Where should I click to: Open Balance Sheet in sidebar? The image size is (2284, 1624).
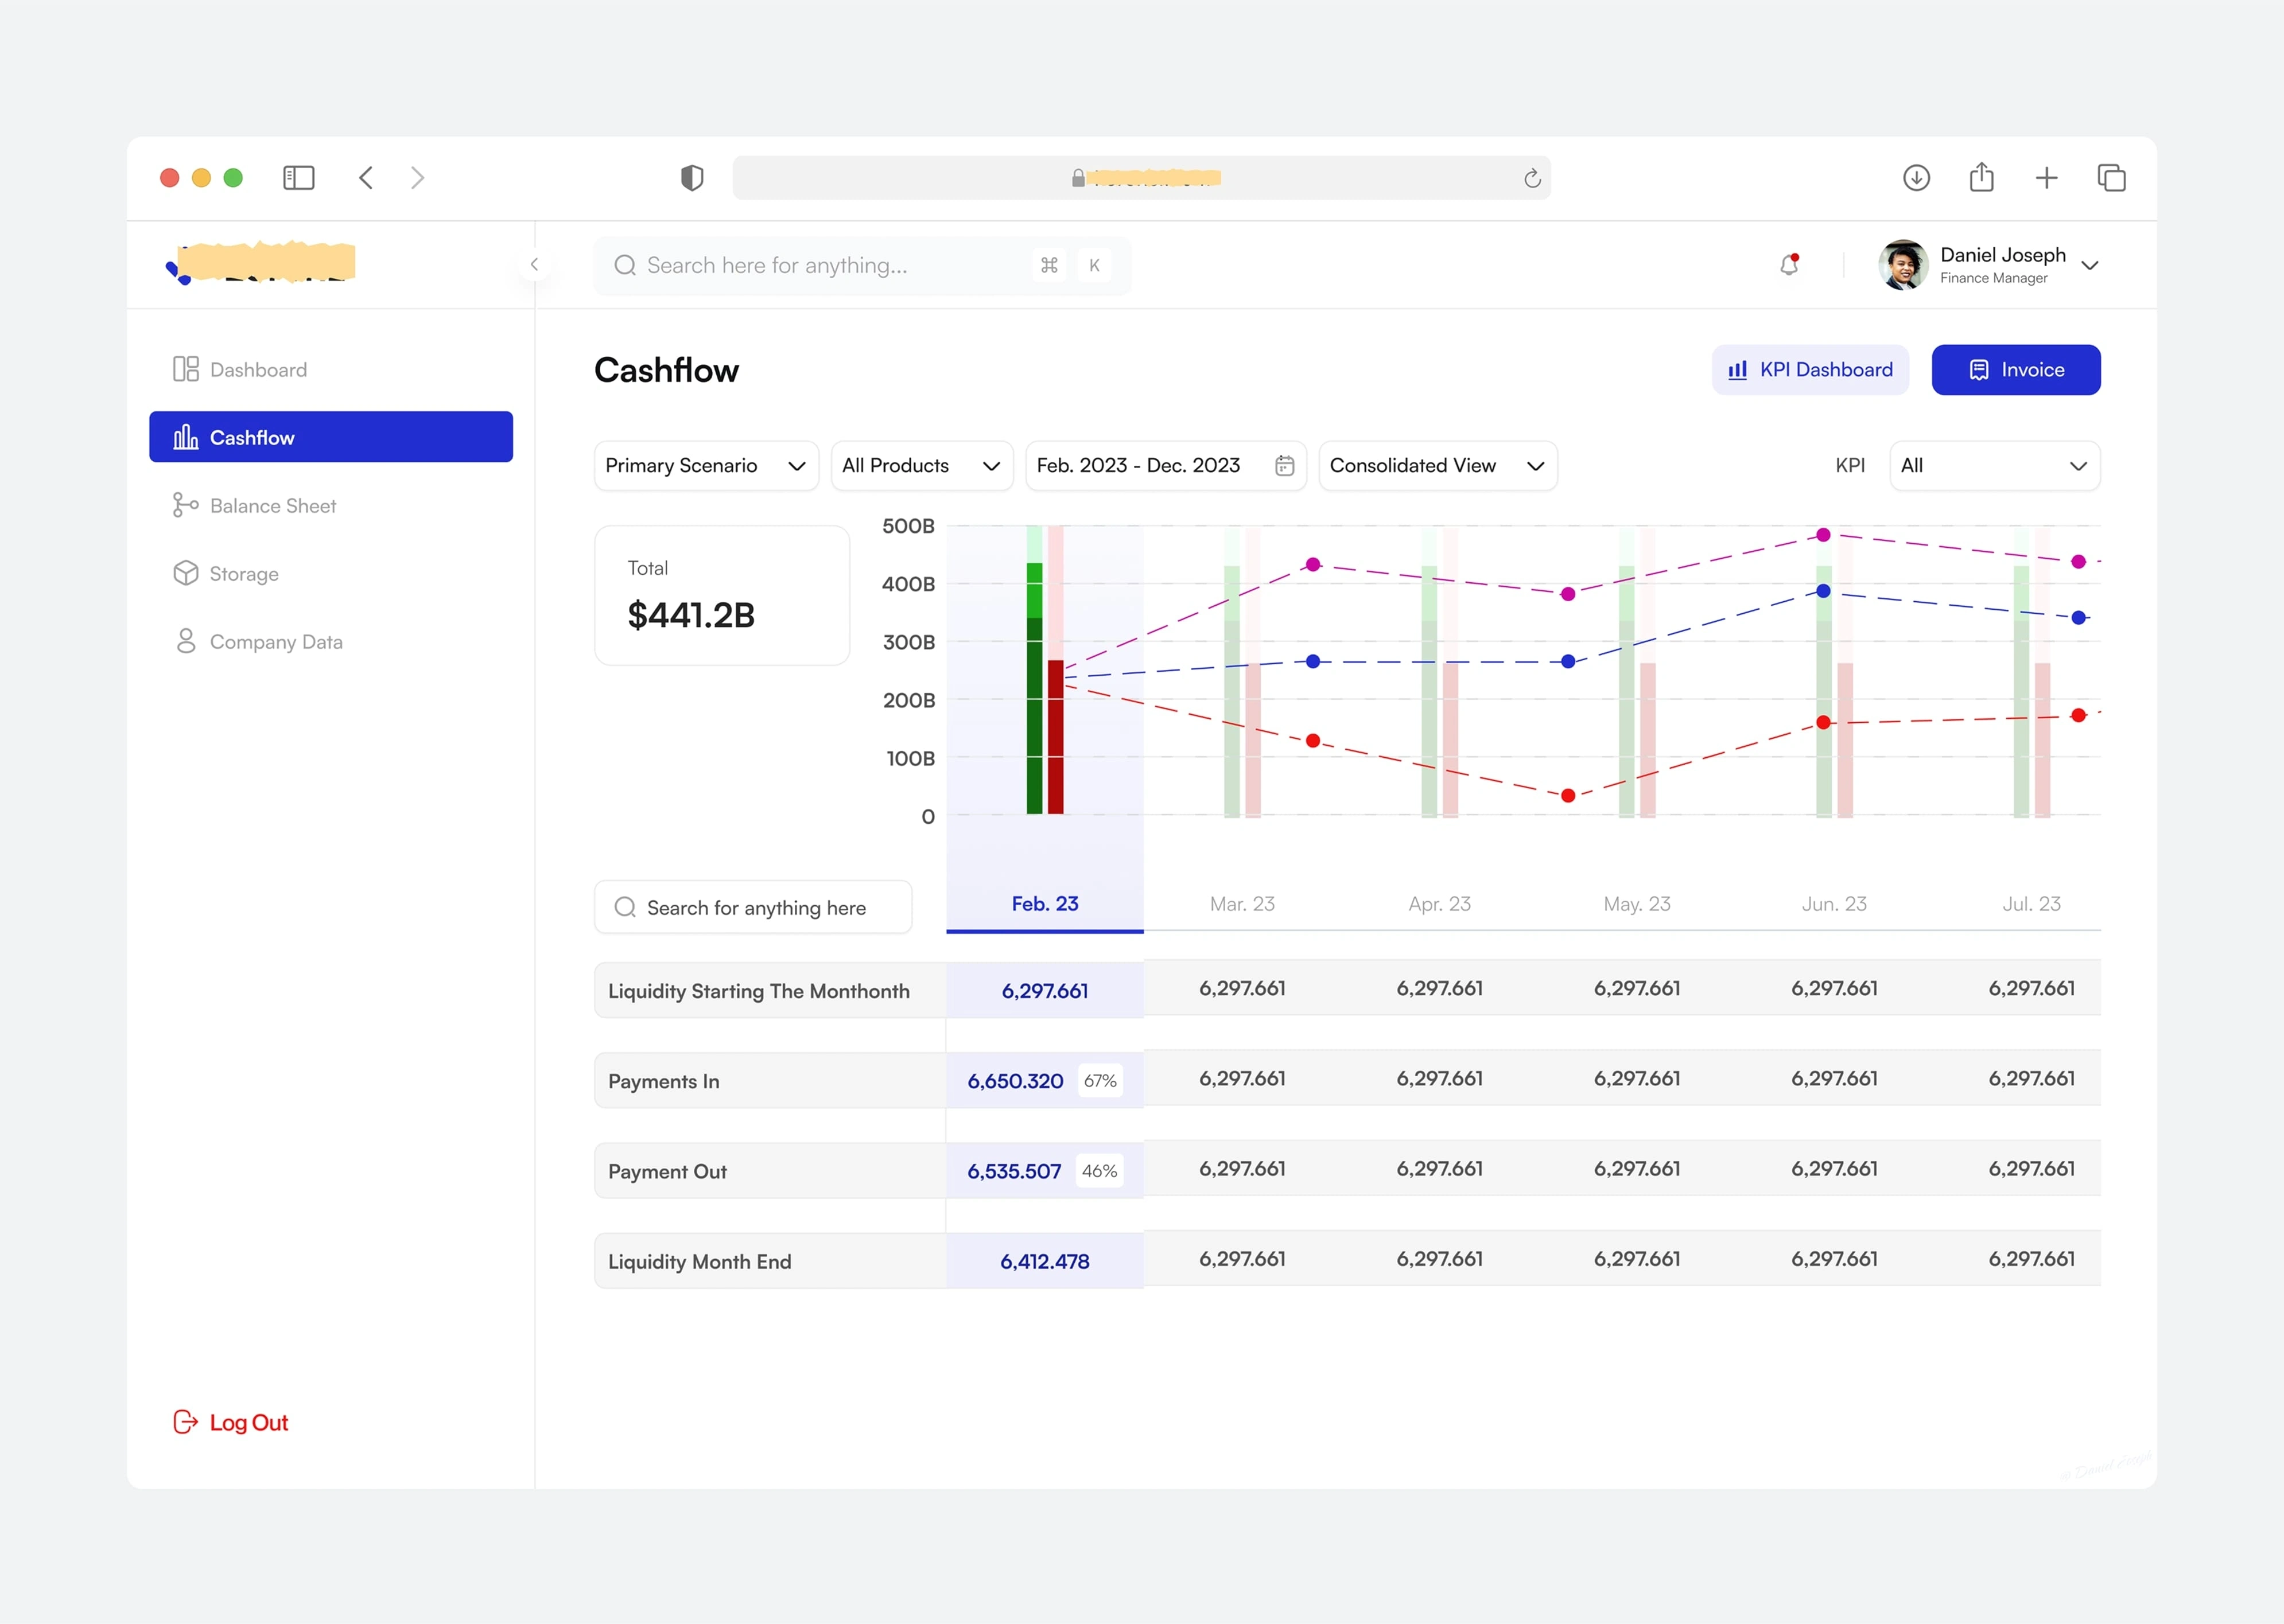click(272, 506)
